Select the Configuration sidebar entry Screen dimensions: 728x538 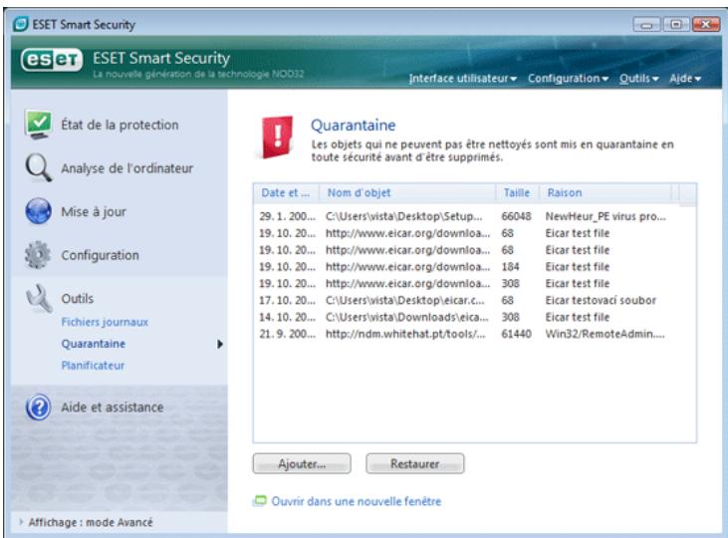[x=100, y=255]
